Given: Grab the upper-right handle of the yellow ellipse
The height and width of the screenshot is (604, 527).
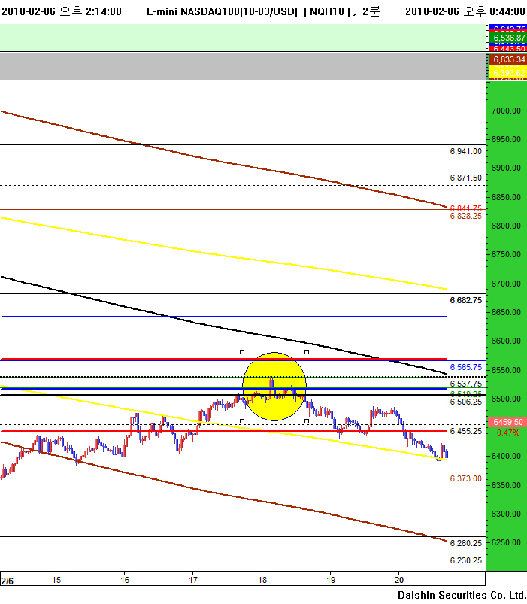Looking at the screenshot, I should click(x=307, y=352).
